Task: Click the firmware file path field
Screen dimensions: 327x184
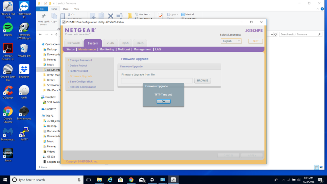Action: (x=157, y=81)
